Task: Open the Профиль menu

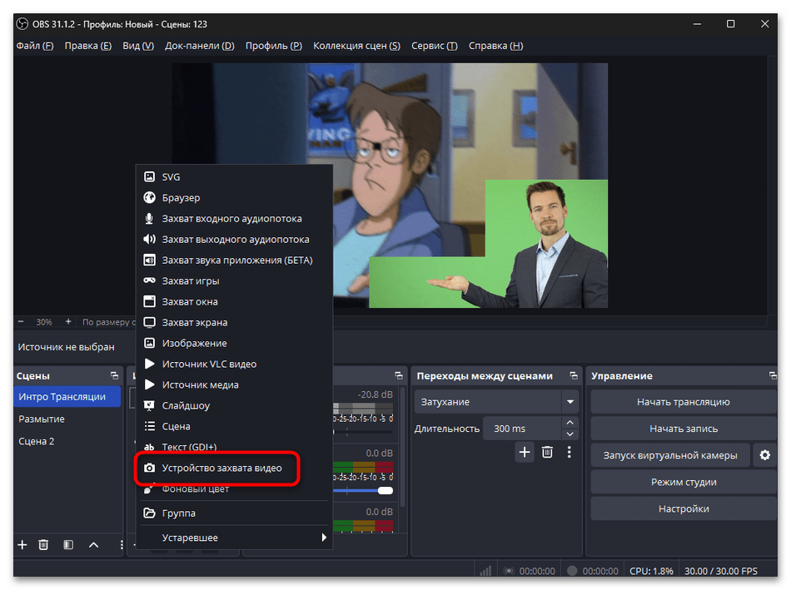Action: (274, 46)
